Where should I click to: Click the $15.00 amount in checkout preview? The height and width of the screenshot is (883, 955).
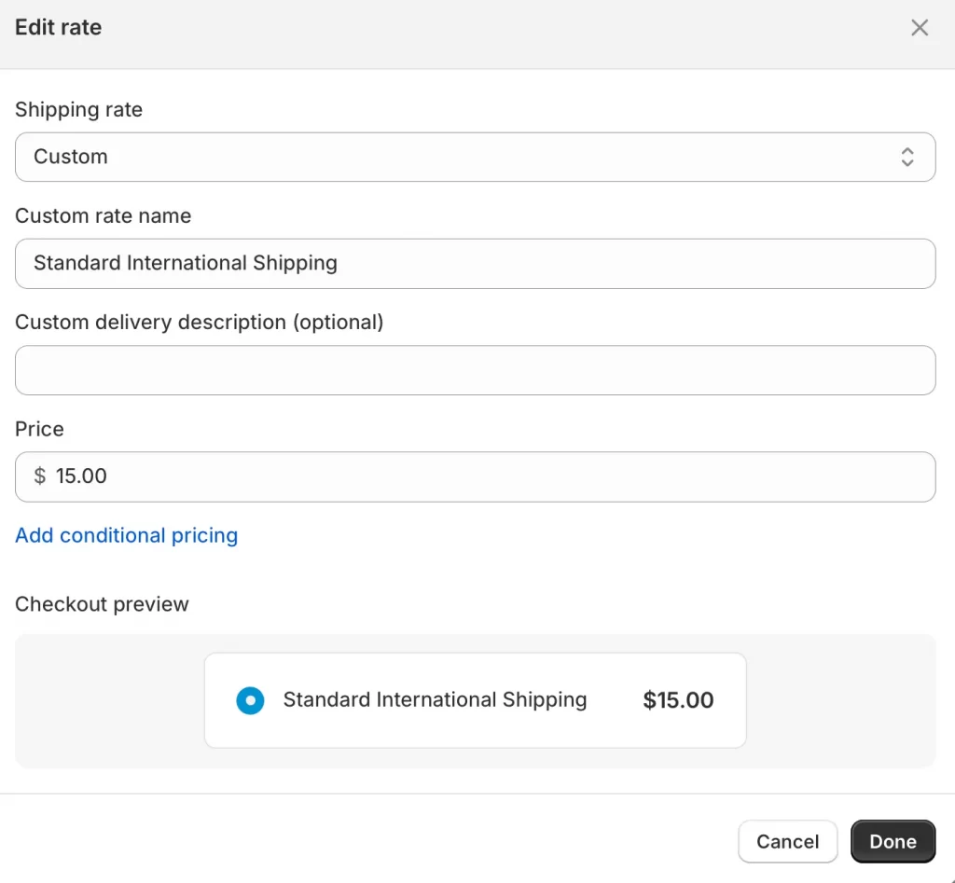[x=678, y=700]
